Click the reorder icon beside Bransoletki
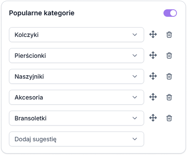Viewport: 187px width, 155px height. (153, 118)
